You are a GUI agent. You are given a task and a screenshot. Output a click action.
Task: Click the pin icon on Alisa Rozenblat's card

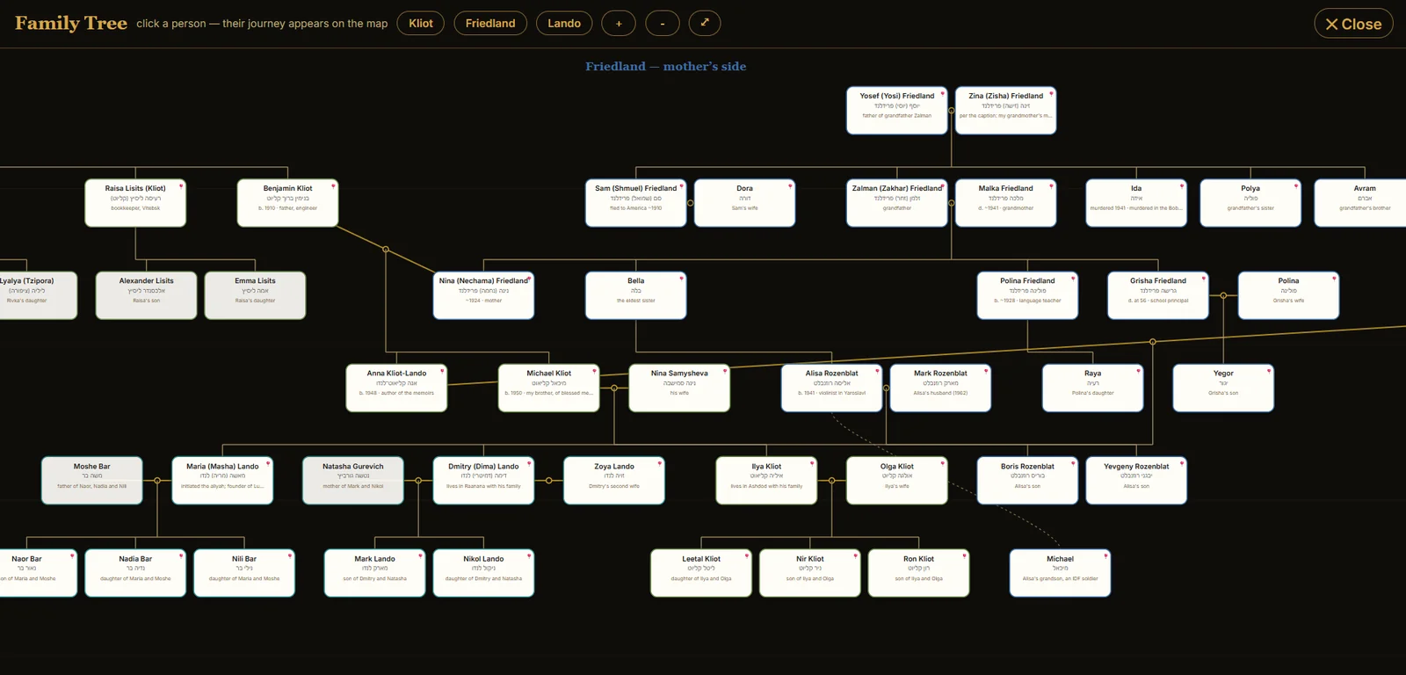877,371
